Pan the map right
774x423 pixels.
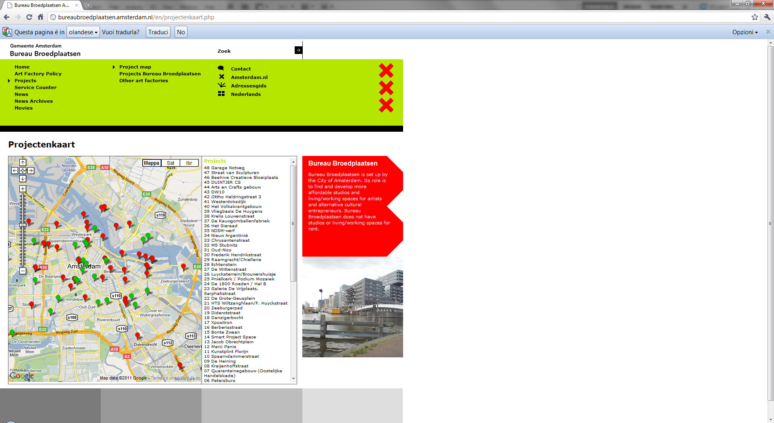click(x=31, y=171)
